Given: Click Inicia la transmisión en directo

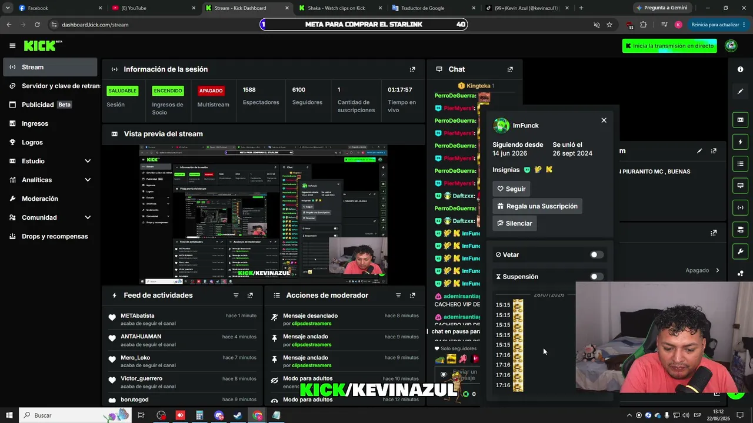Looking at the screenshot, I should click(669, 46).
